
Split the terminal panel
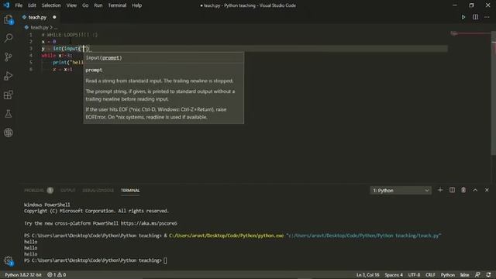coord(452,190)
